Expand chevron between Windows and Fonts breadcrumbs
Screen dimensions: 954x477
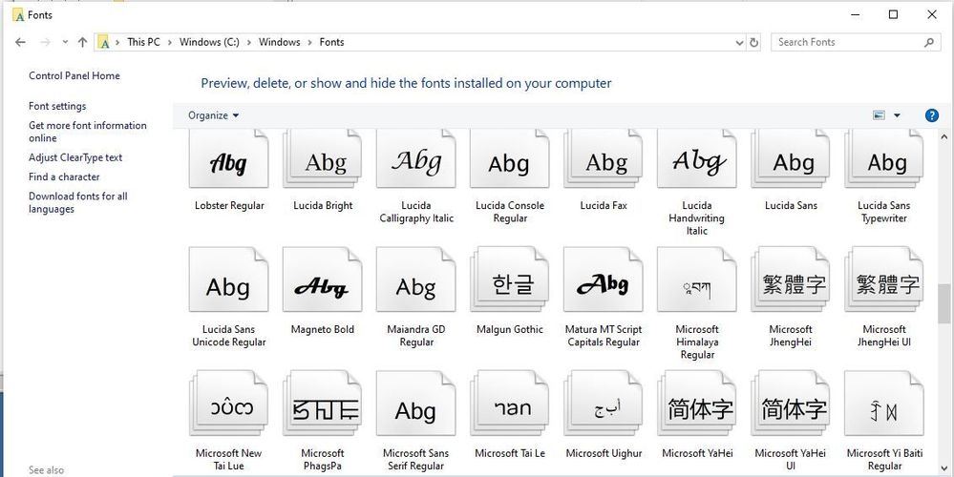click(x=309, y=43)
